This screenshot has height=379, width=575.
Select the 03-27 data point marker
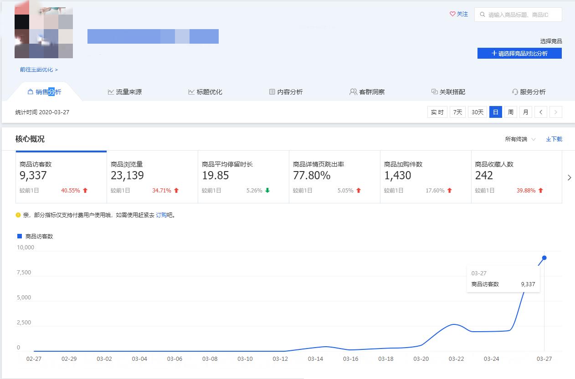tap(544, 258)
